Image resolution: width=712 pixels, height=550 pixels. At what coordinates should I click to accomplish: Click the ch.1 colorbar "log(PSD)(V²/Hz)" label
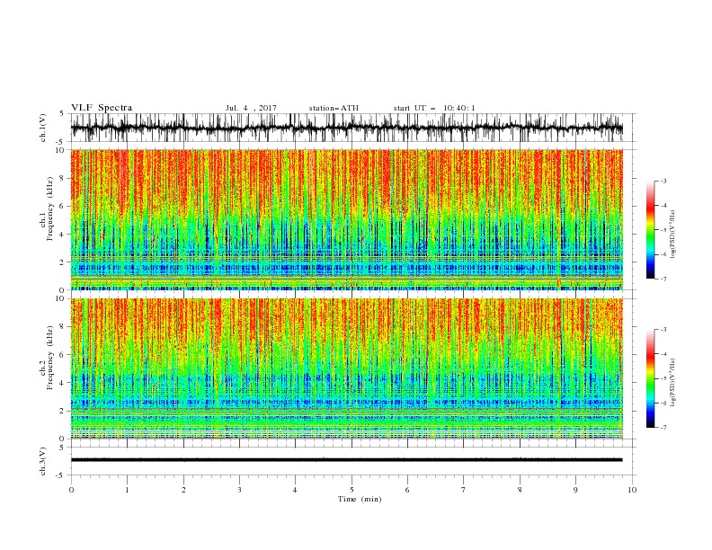pos(672,235)
